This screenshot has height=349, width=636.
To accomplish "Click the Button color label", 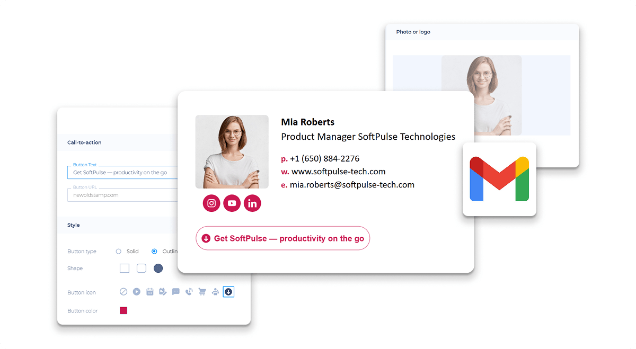I will 82,311.
